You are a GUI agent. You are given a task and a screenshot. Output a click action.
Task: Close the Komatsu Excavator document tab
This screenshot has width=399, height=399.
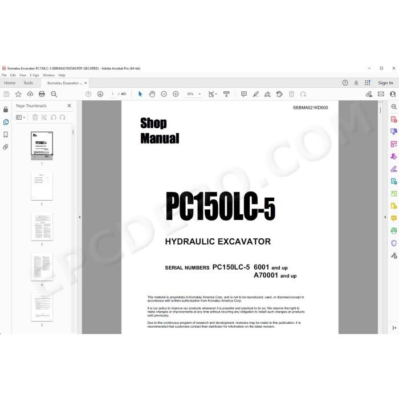[x=85, y=83]
